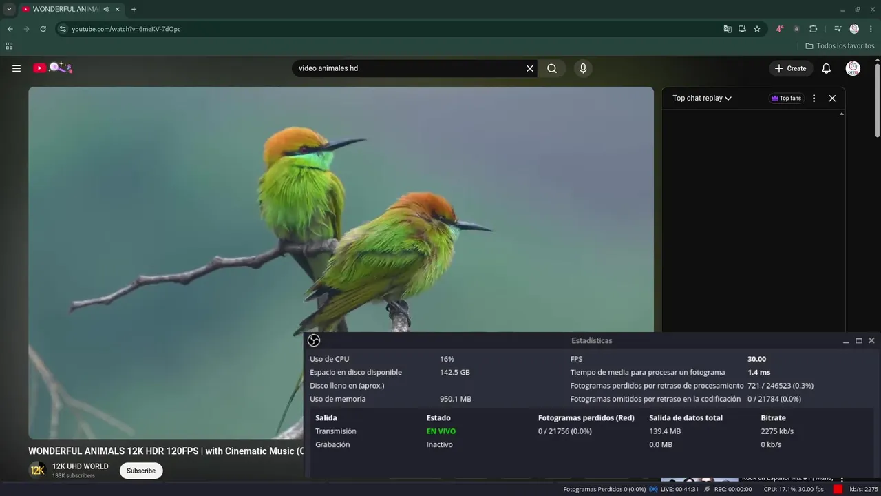Viewport: 881px width, 496px height.
Task: Click the EN VIVO status text
Action: coord(441,431)
